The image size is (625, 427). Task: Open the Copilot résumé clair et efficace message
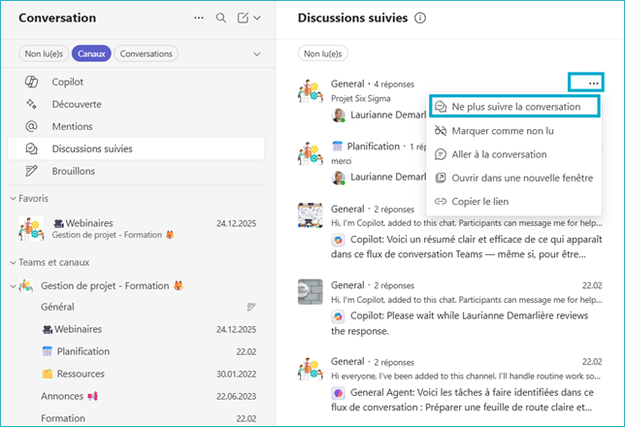pyautogui.click(x=467, y=246)
